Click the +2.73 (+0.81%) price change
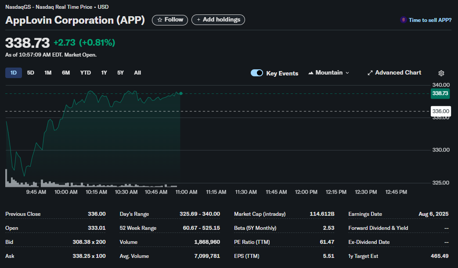The height and width of the screenshot is (268, 458). pyautogui.click(x=84, y=43)
